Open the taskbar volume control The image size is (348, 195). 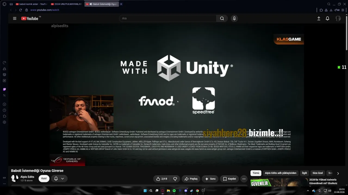pos(330,191)
